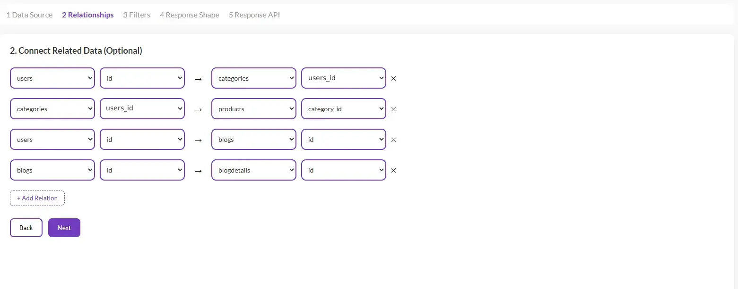
Task: Remove the users to categories relation
Action: 393,79
